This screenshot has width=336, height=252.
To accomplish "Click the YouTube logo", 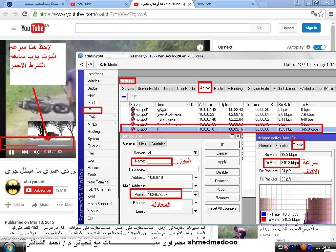I will pos(33,28).
